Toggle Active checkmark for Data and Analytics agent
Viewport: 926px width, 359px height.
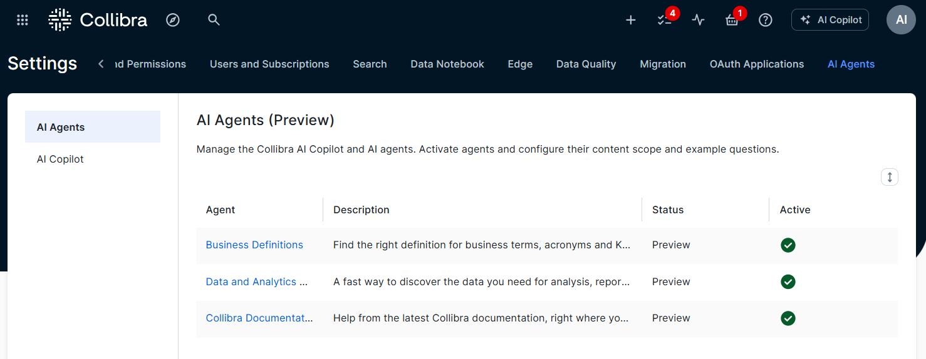click(x=788, y=282)
